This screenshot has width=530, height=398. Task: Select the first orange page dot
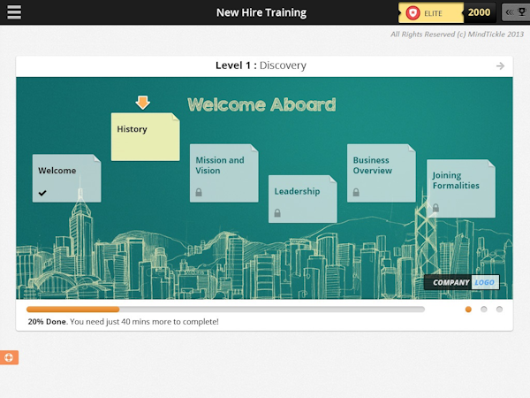468,310
